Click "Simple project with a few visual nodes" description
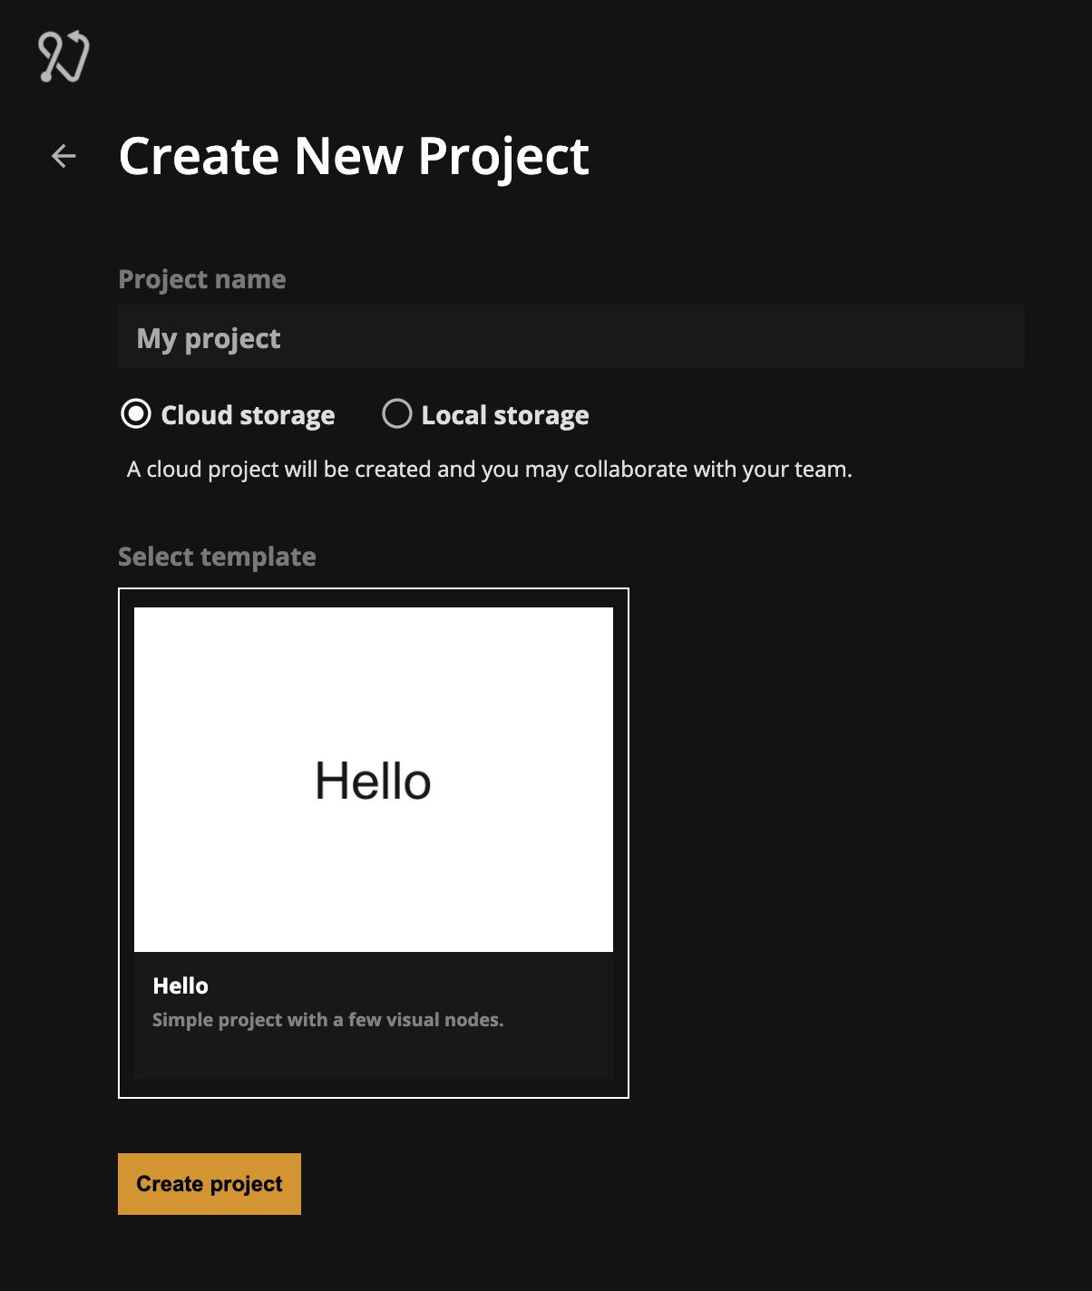 coord(327,1020)
